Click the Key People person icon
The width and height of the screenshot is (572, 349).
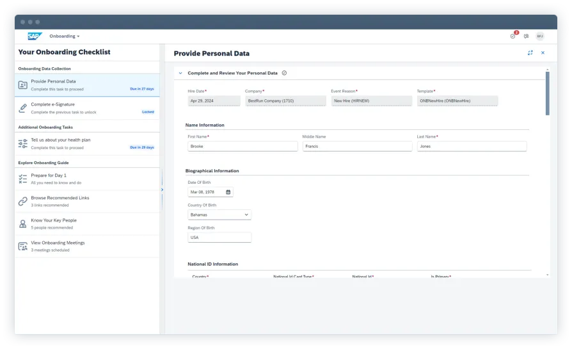click(x=22, y=223)
